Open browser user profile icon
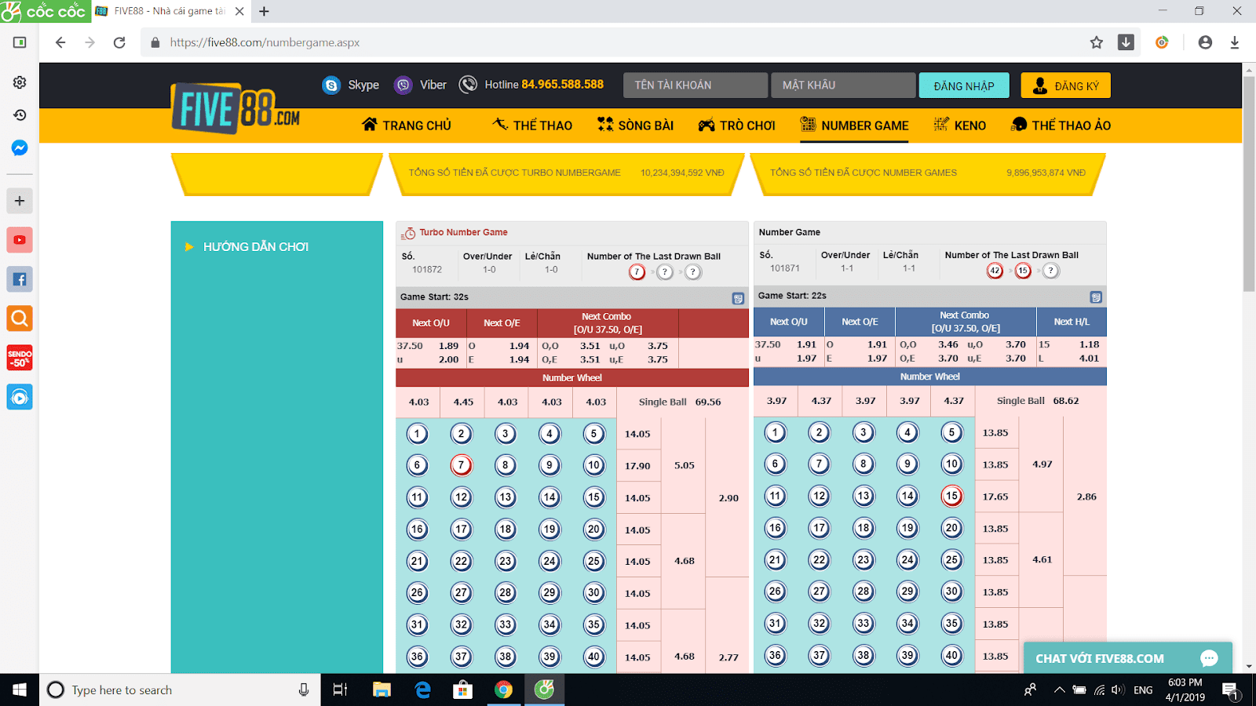 click(1205, 42)
